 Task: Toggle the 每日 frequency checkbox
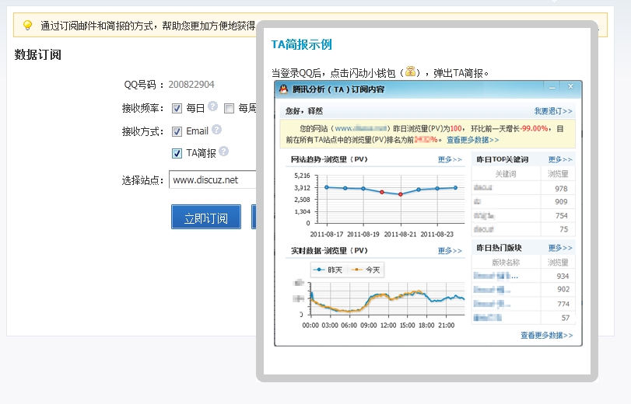point(177,108)
